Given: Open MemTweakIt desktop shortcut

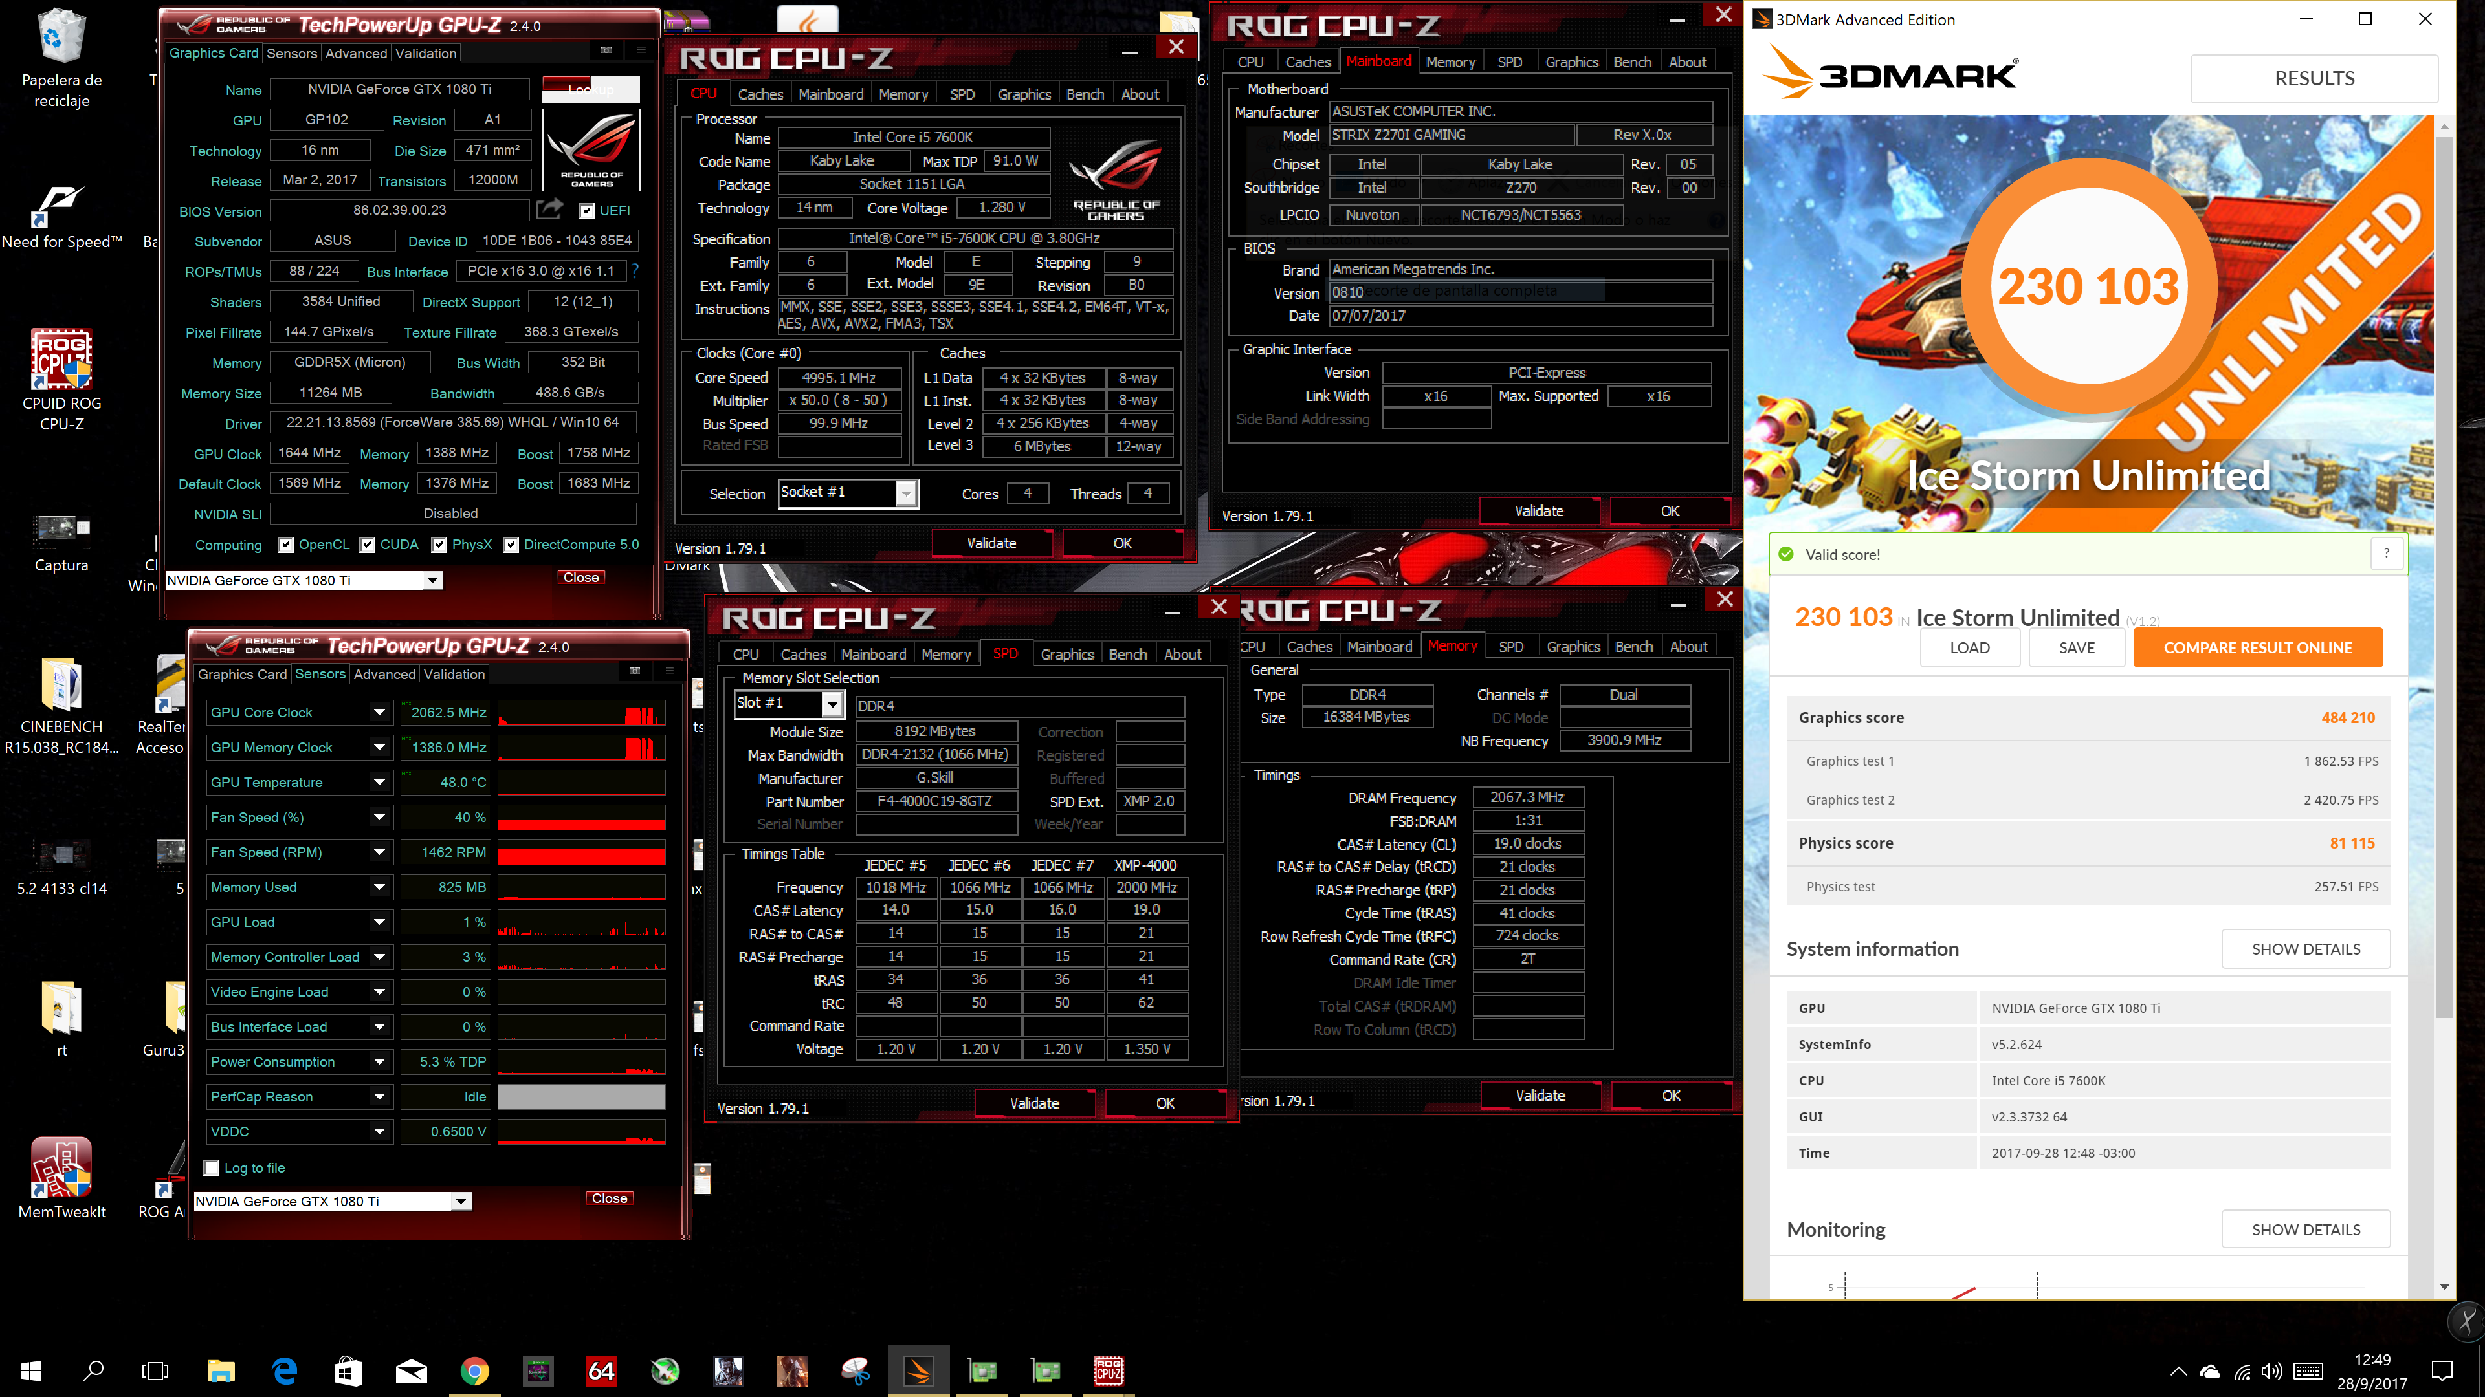Looking at the screenshot, I should pyautogui.click(x=61, y=1177).
